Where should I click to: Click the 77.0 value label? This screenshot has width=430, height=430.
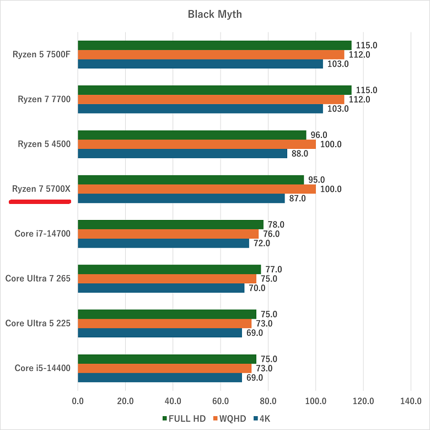[x=273, y=269]
